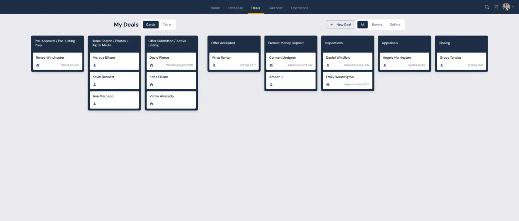Open Amber Li deal name

[x=276, y=77]
